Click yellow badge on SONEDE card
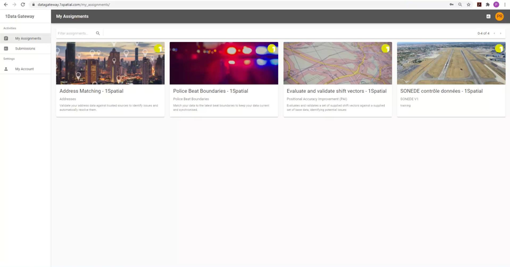Image resolution: width=510 pixels, height=267 pixels. tap(499, 48)
